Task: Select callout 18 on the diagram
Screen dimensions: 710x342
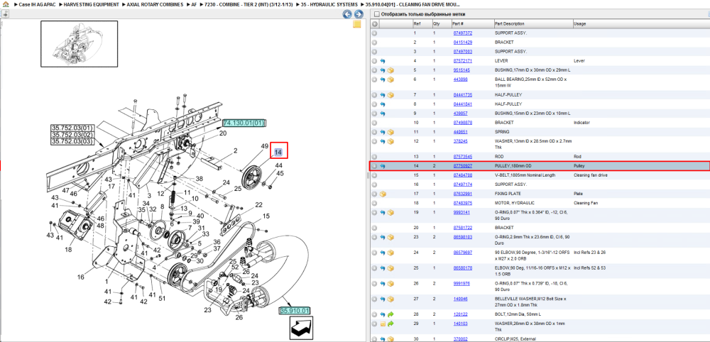Action: [68, 249]
